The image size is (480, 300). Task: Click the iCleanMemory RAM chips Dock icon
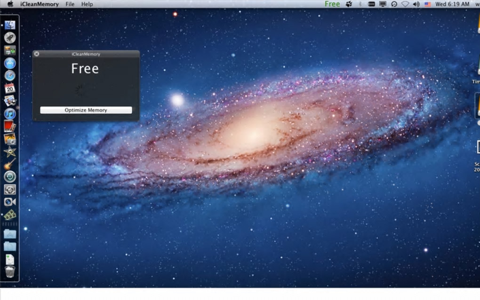pyautogui.click(x=10, y=215)
